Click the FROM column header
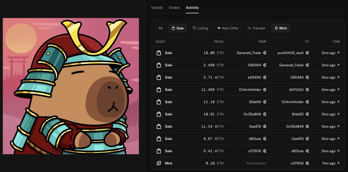 tap(262, 42)
